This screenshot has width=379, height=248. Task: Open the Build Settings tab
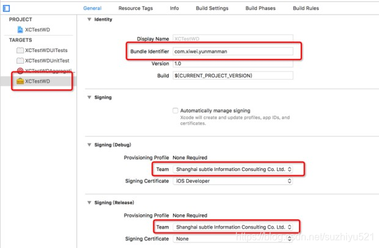point(212,8)
